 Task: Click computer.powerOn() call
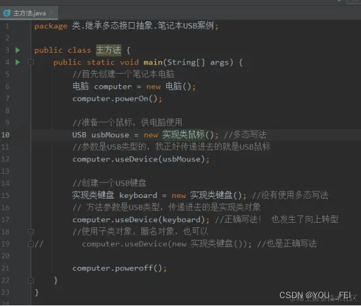pos(117,99)
